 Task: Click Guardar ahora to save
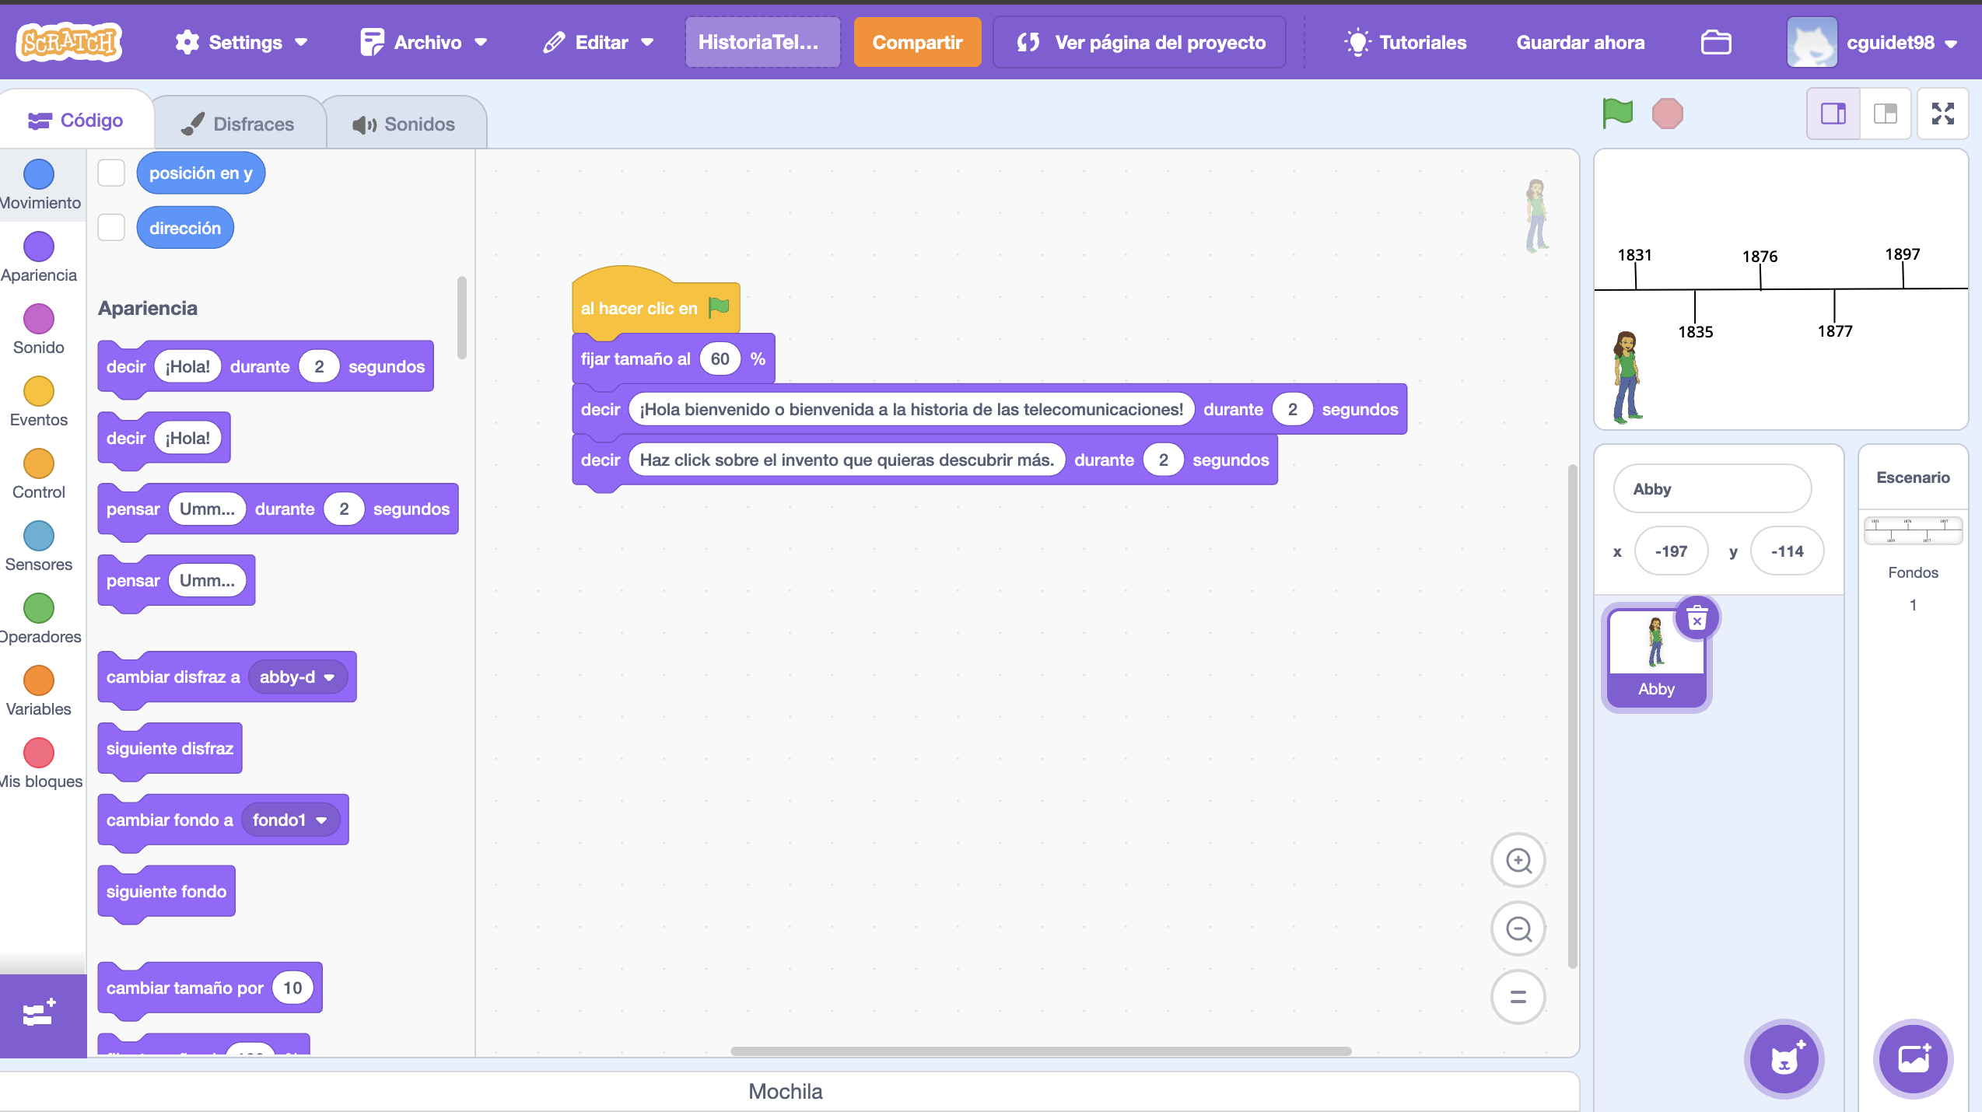1580,42
